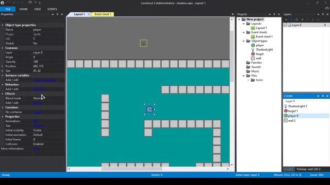Expand the Icons folder
The image size is (330, 185).
tap(248, 80)
